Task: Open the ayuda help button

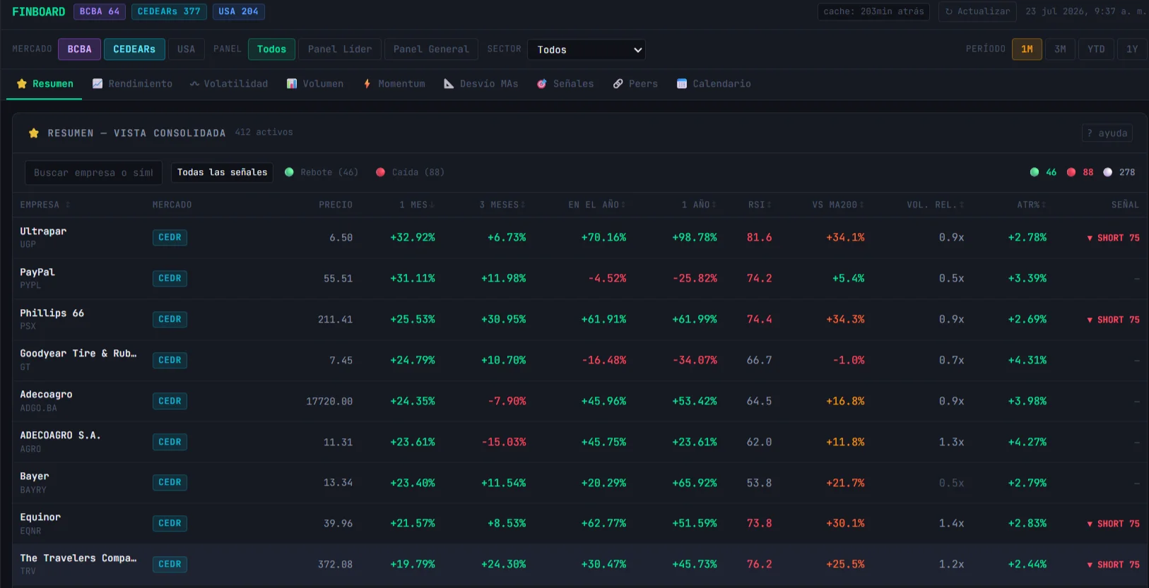Action: tap(1107, 133)
